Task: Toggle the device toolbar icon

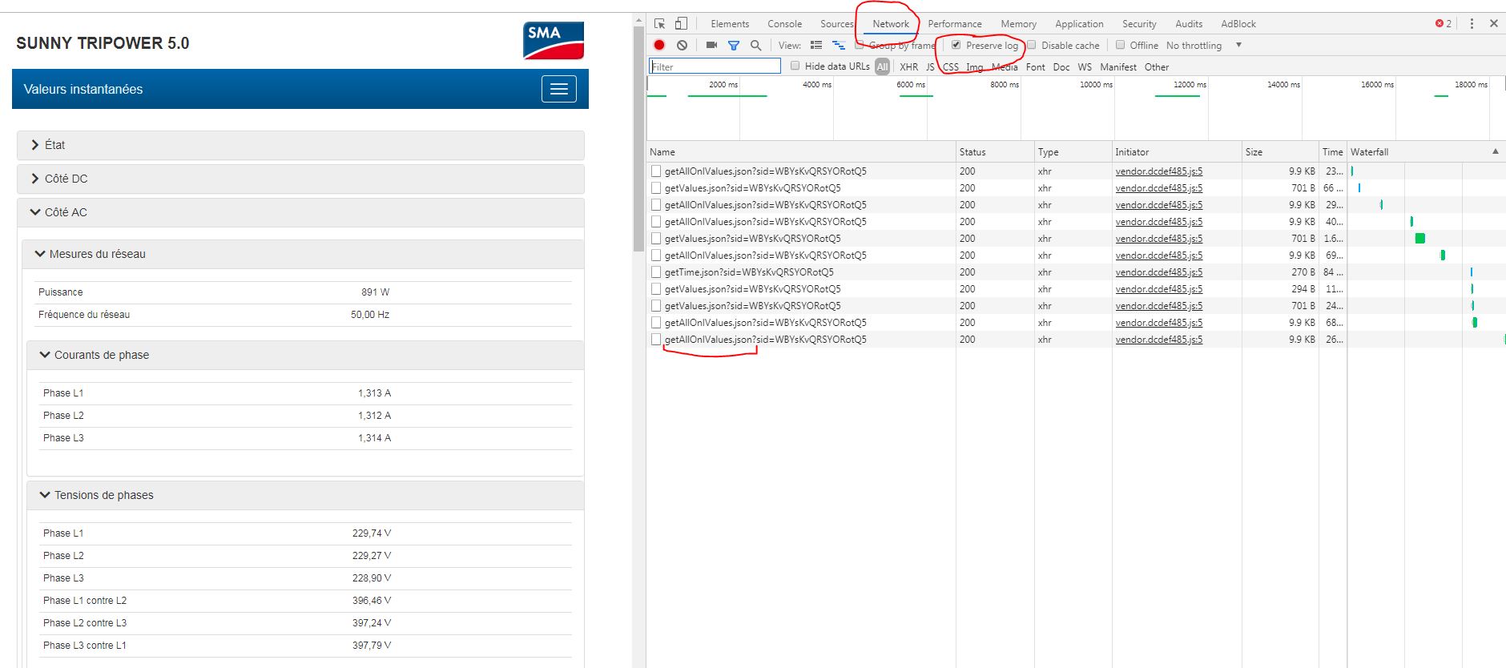Action: tap(681, 24)
